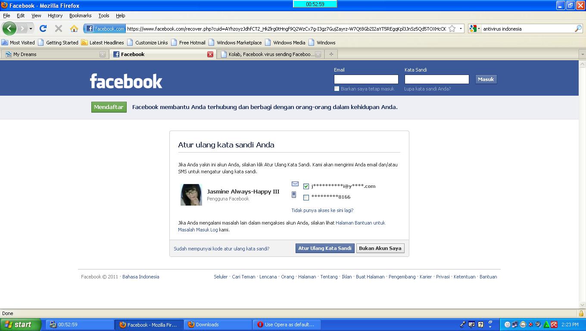
Task: Check the *********8166 phone checkbox
Action: [306, 198]
